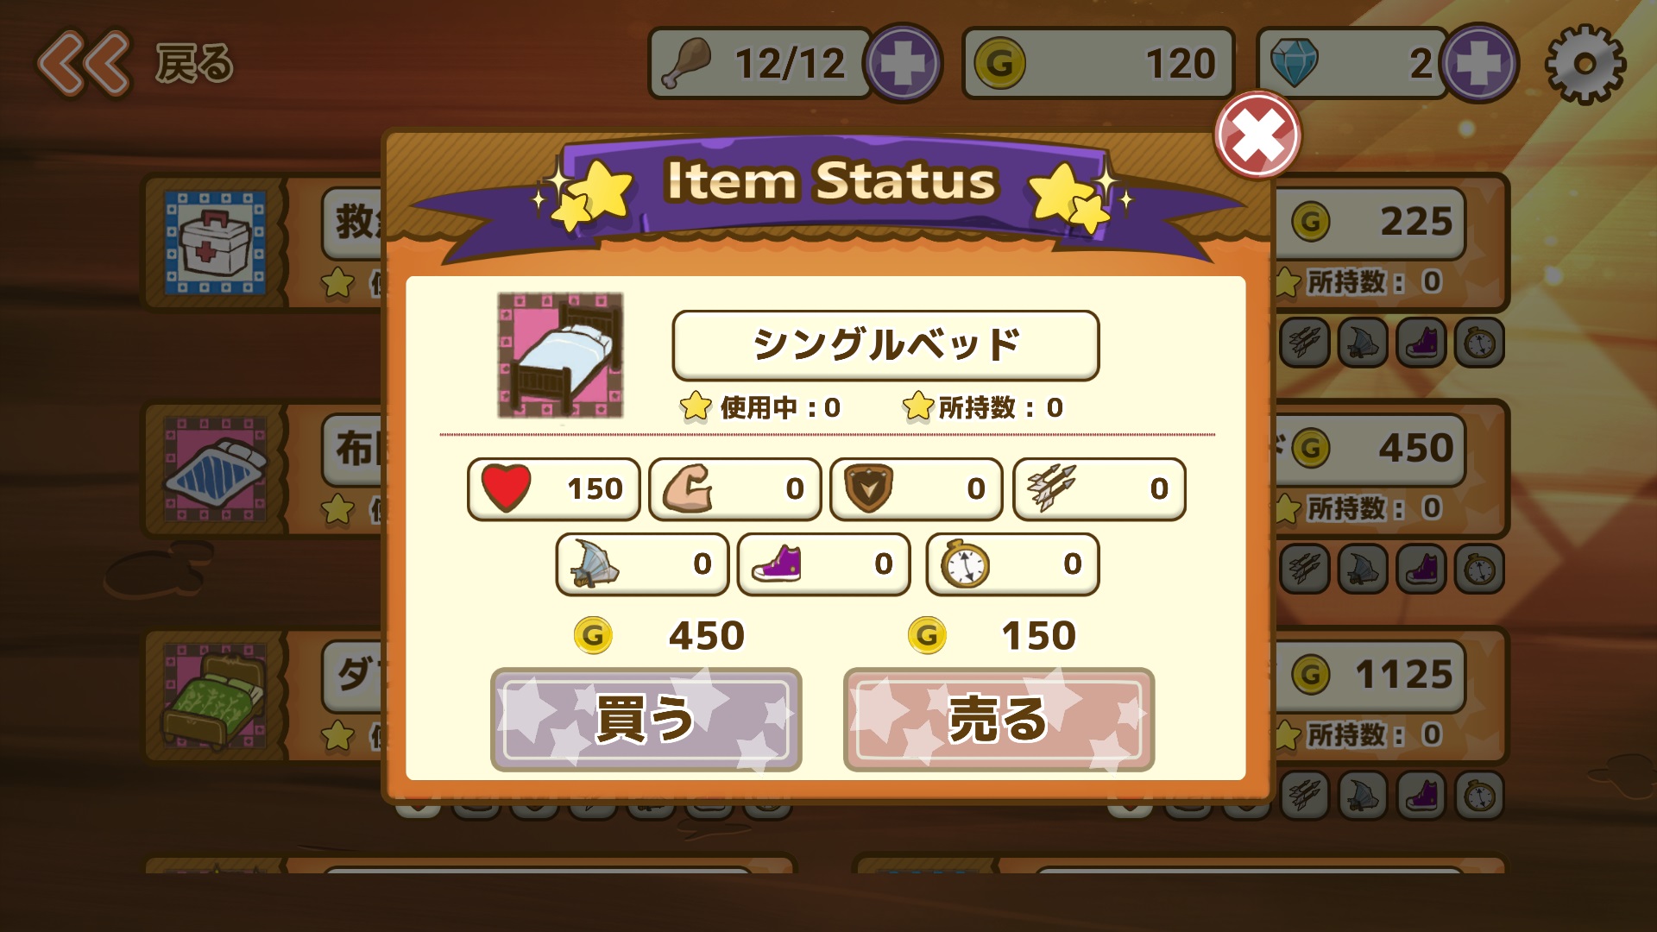This screenshot has height=932, width=1657.
Task: Select the futon blanket item
Action: click(215, 469)
